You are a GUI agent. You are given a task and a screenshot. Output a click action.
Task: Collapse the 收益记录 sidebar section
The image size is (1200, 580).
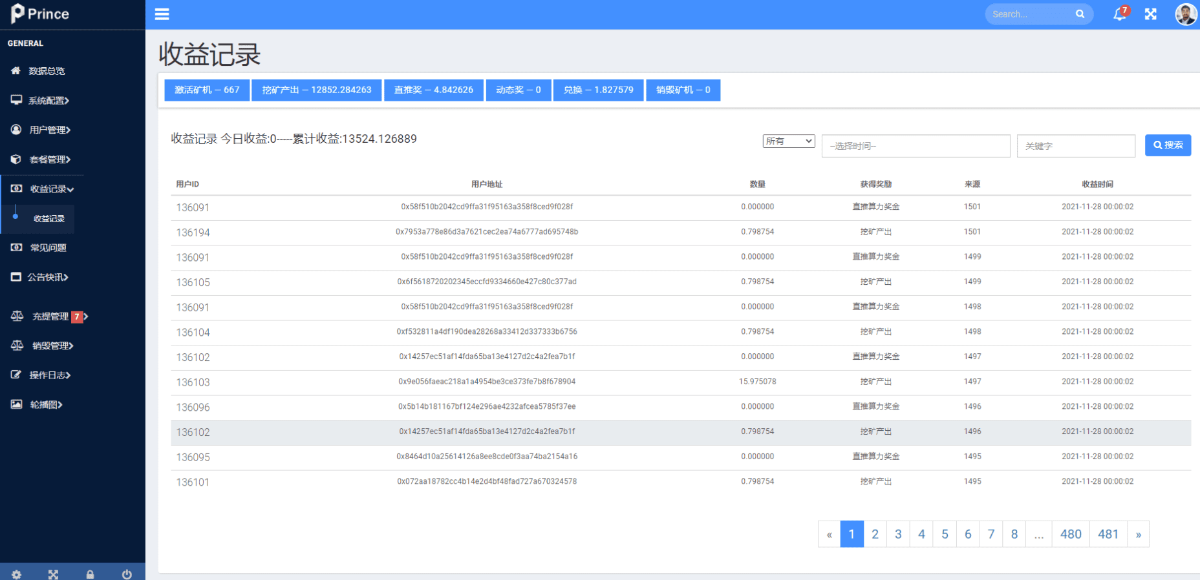[51, 189]
